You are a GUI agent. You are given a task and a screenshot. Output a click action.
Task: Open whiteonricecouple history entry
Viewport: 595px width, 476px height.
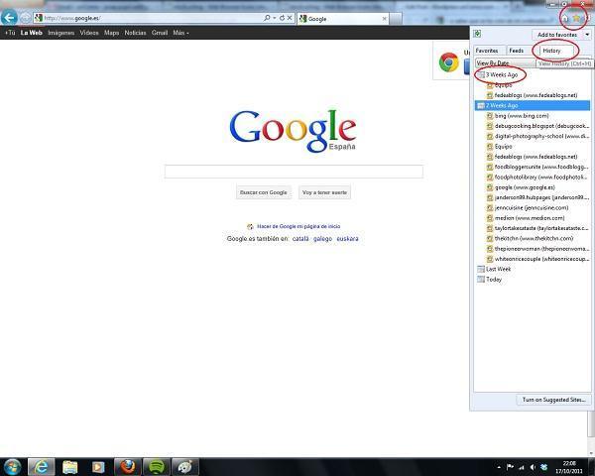point(537,259)
